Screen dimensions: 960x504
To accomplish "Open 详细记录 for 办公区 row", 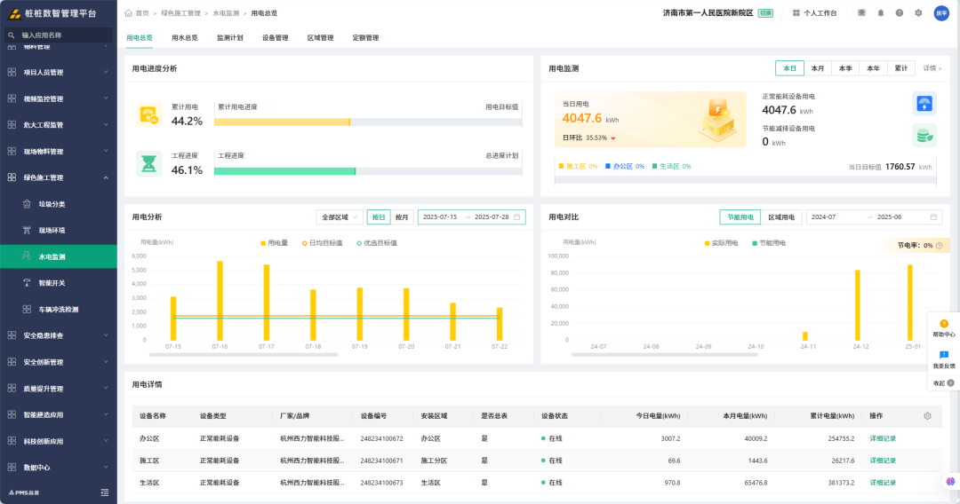I will pos(883,438).
